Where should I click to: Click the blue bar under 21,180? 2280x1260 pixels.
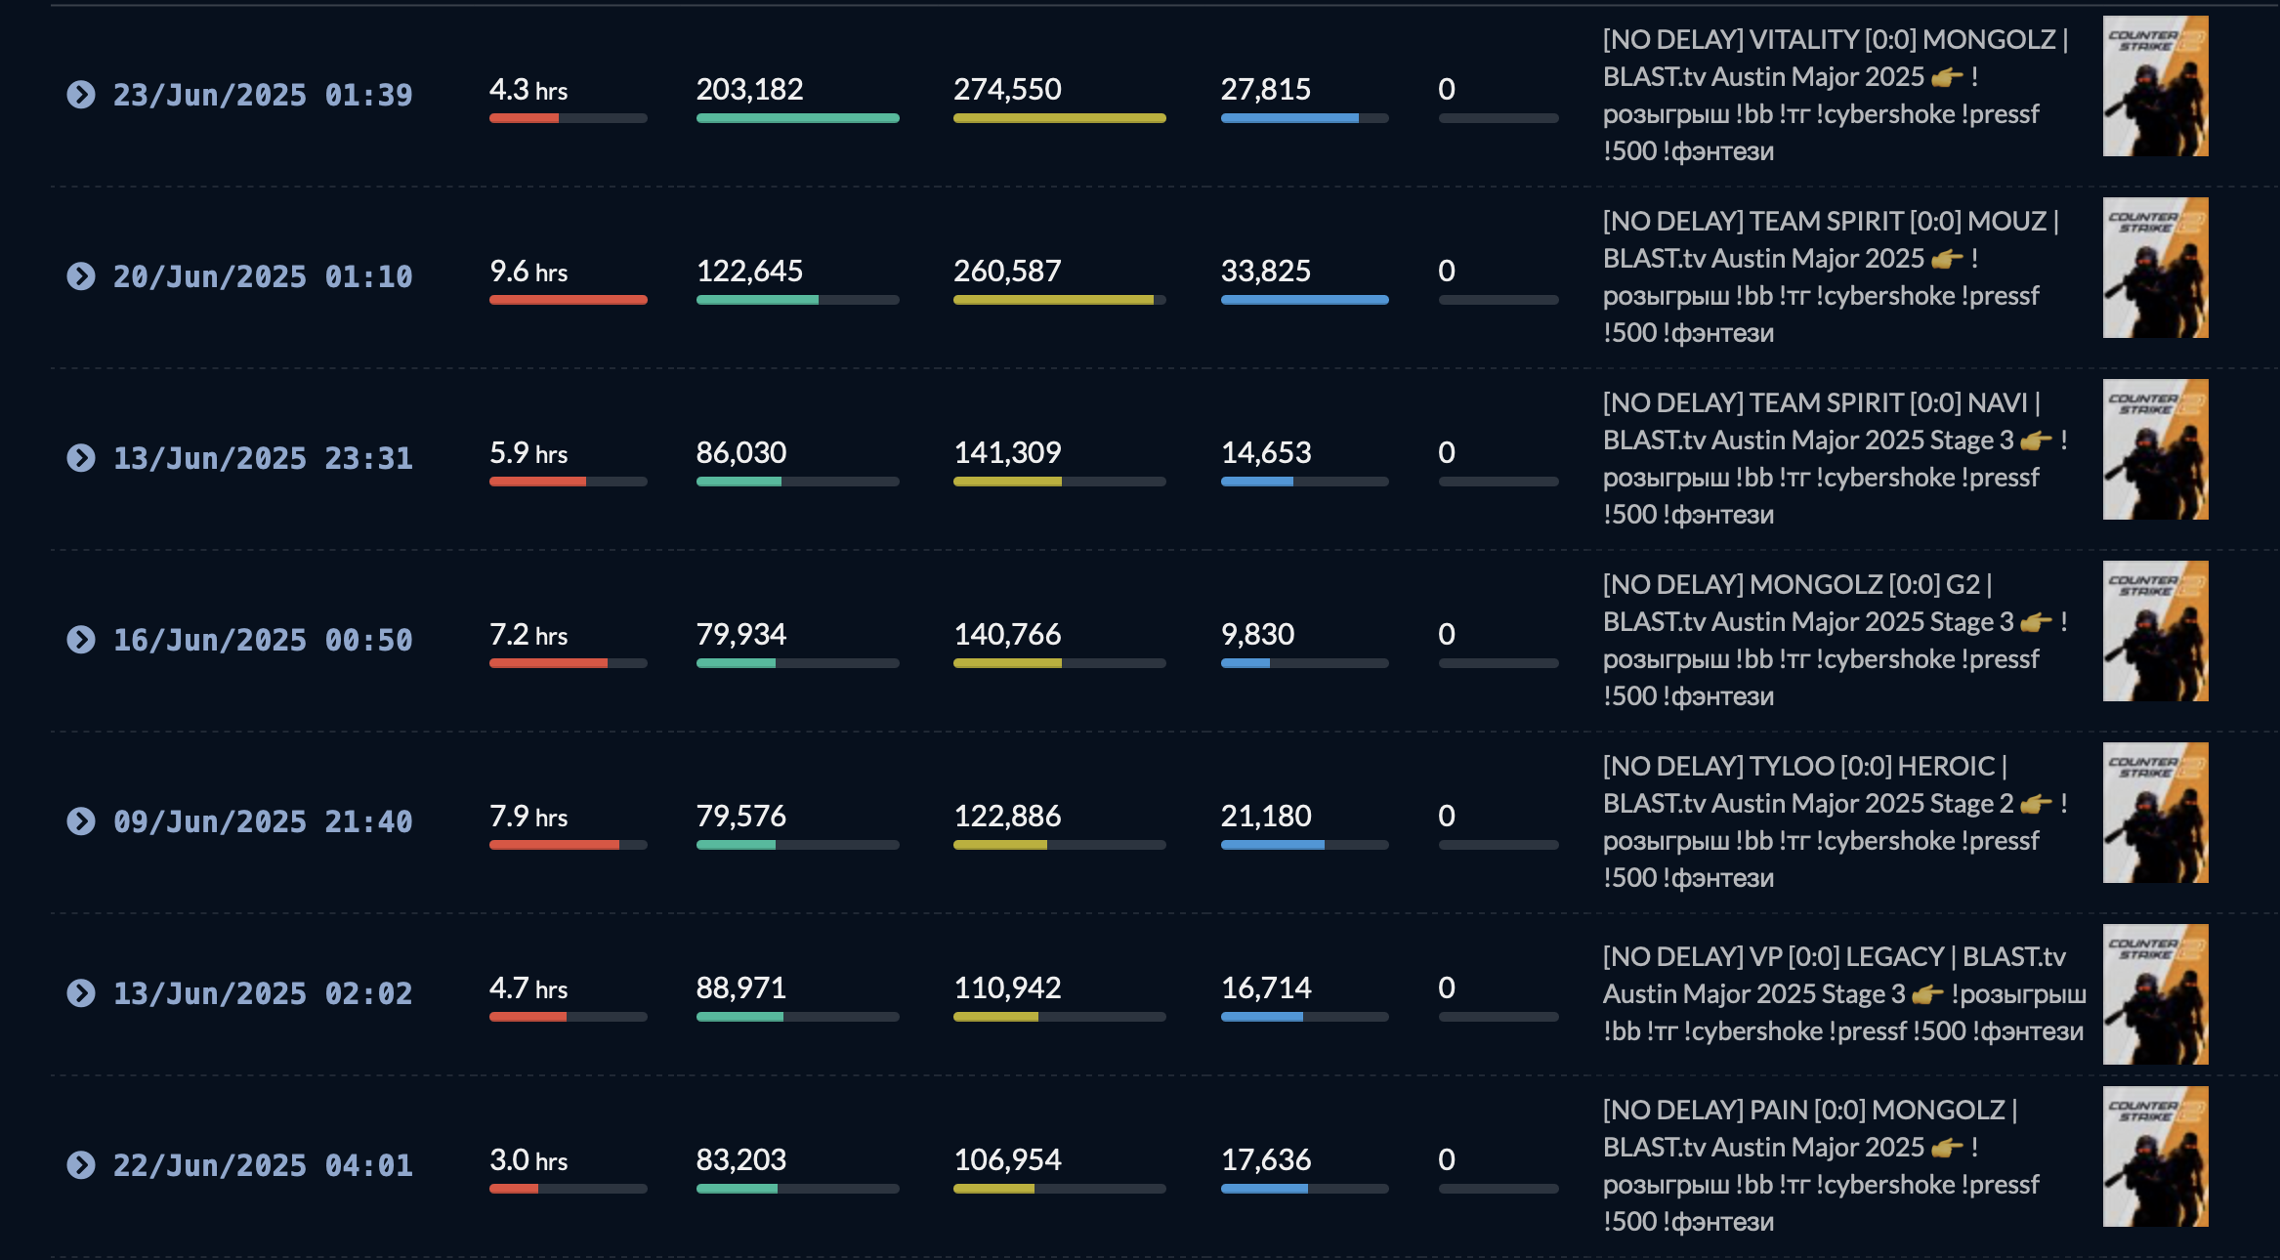(1272, 845)
